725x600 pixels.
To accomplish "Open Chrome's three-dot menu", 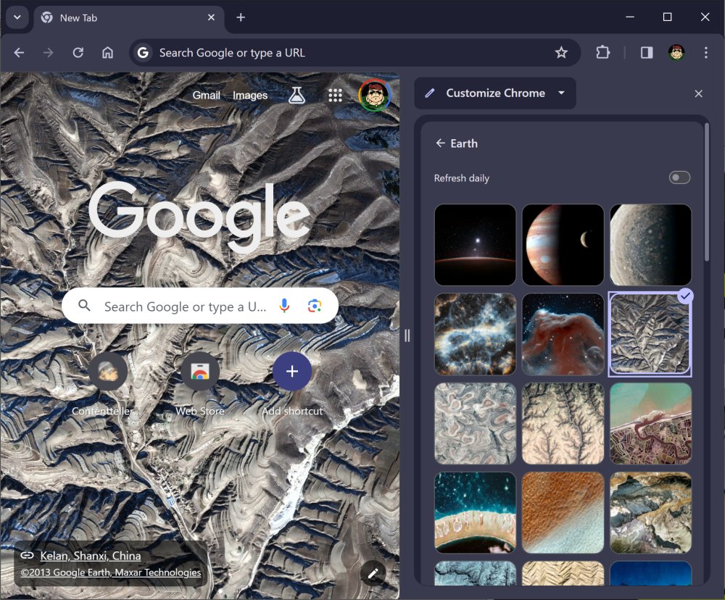I will pos(705,53).
